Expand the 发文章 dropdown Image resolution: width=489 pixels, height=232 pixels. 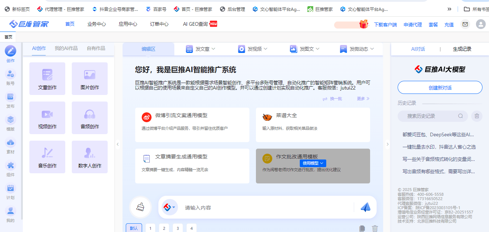[200, 49]
